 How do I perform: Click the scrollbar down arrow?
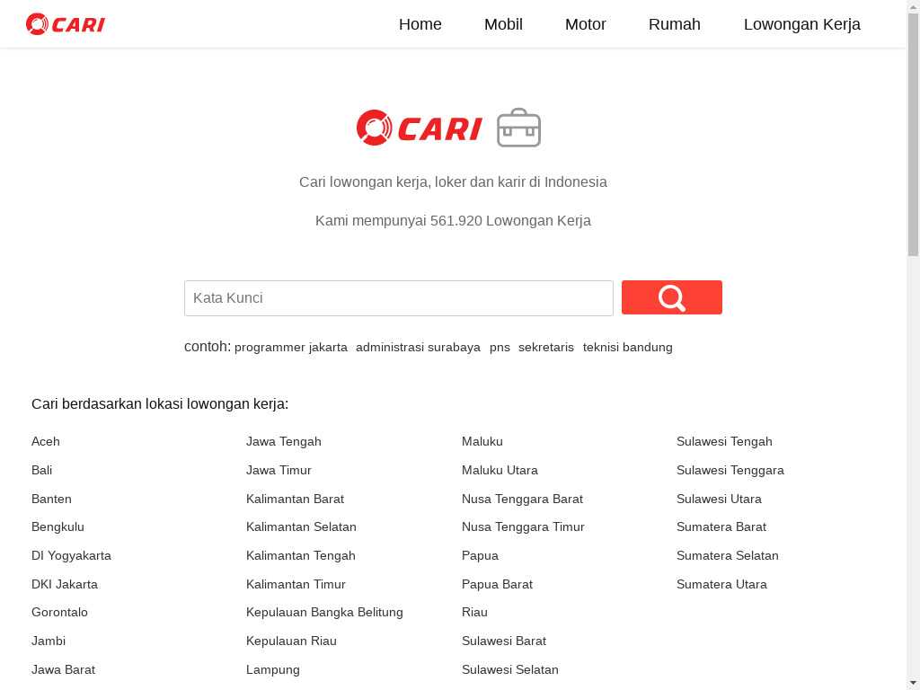[x=913, y=684]
